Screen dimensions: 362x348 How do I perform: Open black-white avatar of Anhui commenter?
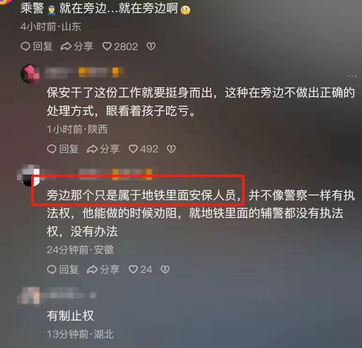29,176
